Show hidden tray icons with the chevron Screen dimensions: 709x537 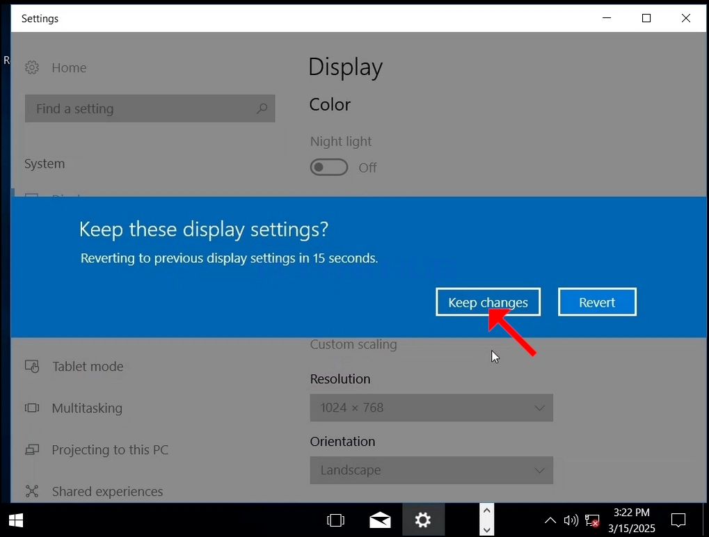point(550,521)
